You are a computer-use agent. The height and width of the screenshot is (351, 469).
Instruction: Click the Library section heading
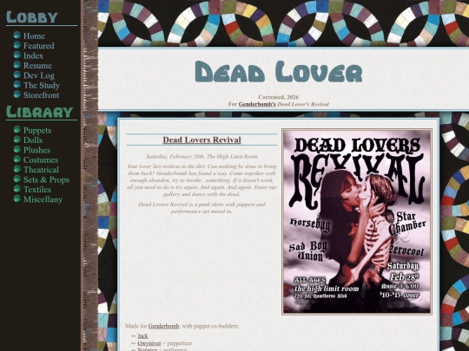point(39,112)
